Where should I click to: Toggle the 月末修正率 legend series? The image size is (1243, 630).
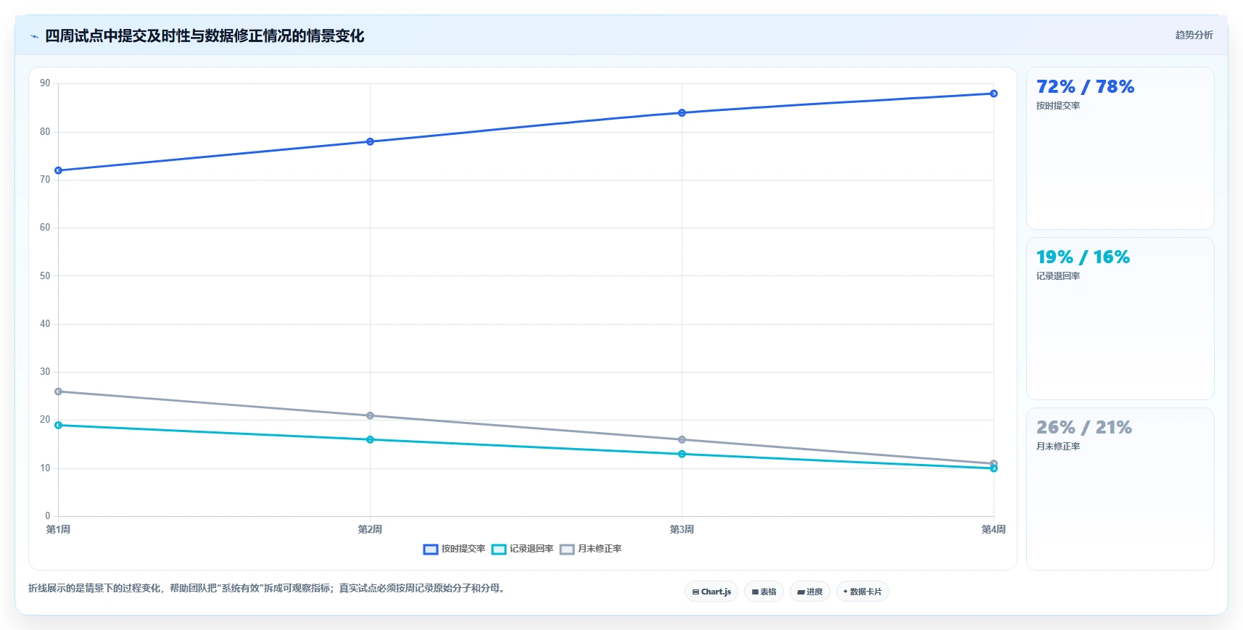coord(590,549)
